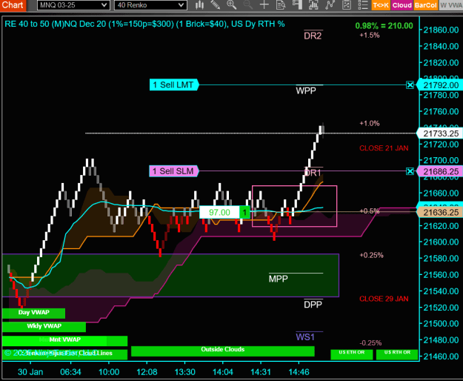Switch to the Chart tab
This screenshot has height=381, width=463.
tap(13, 5)
